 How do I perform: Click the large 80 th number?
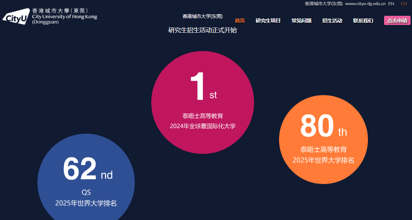(x=324, y=126)
